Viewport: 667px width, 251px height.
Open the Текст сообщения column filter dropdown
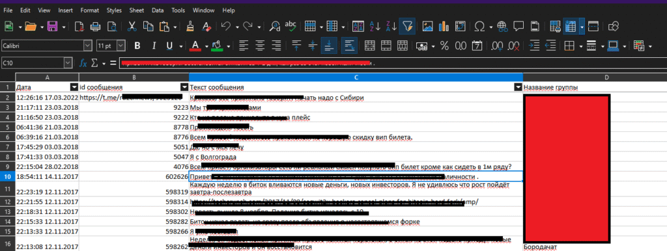[518, 87]
